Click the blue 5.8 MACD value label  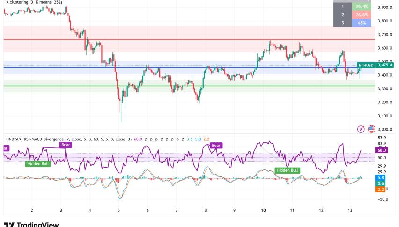point(382,178)
